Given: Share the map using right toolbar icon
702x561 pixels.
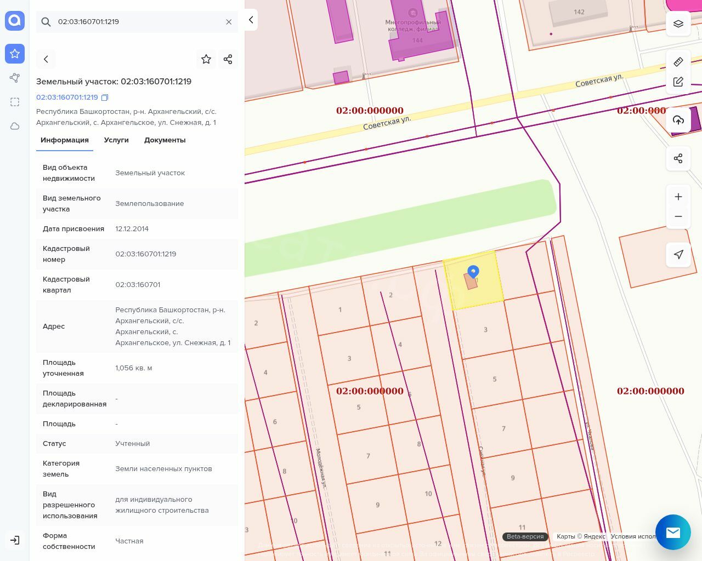Looking at the screenshot, I should pos(678,159).
